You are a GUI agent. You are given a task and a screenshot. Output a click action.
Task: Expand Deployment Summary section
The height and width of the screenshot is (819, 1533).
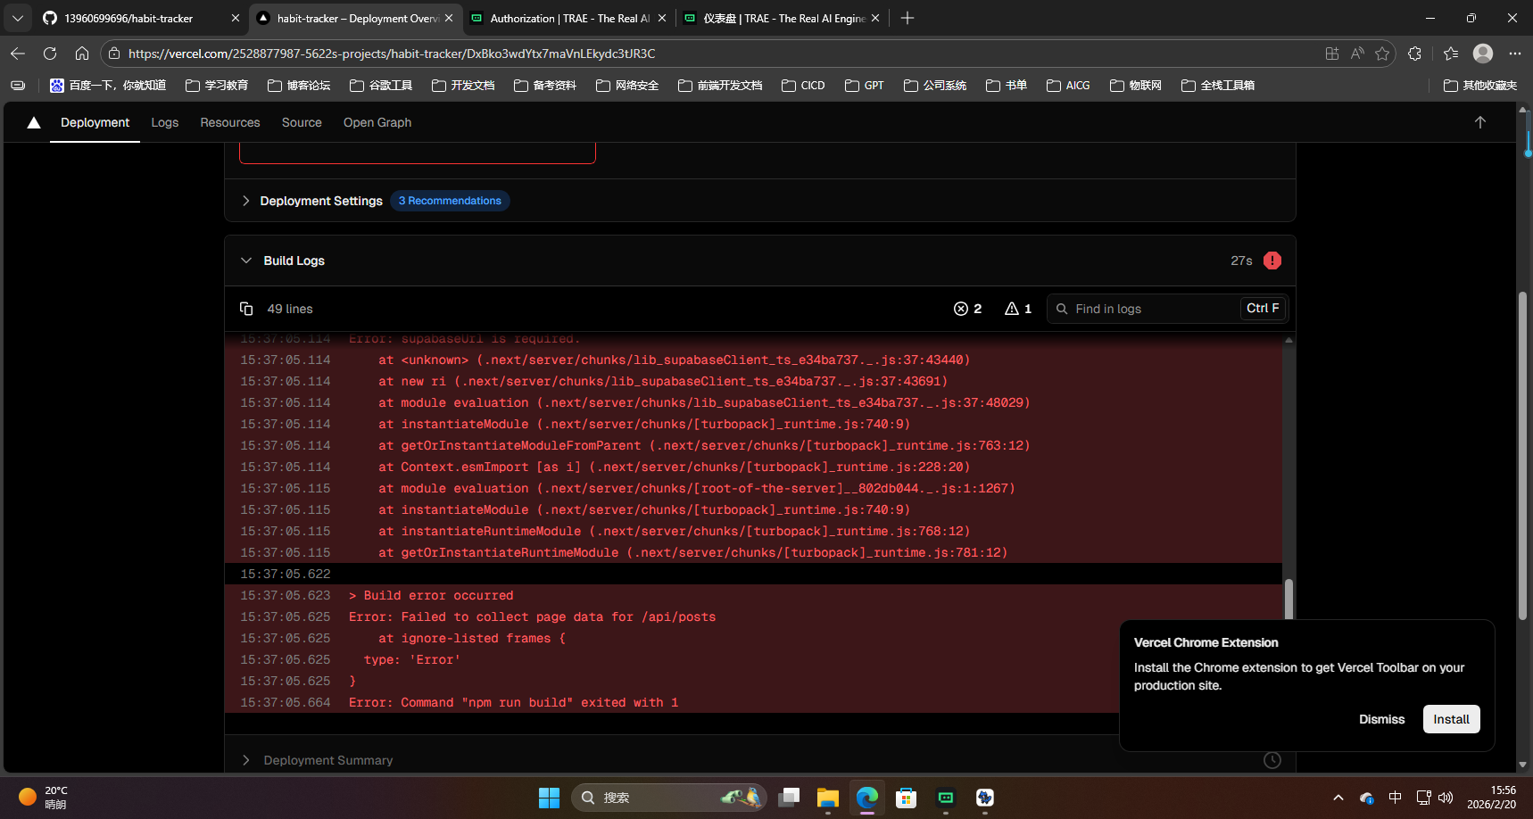click(x=245, y=760)
